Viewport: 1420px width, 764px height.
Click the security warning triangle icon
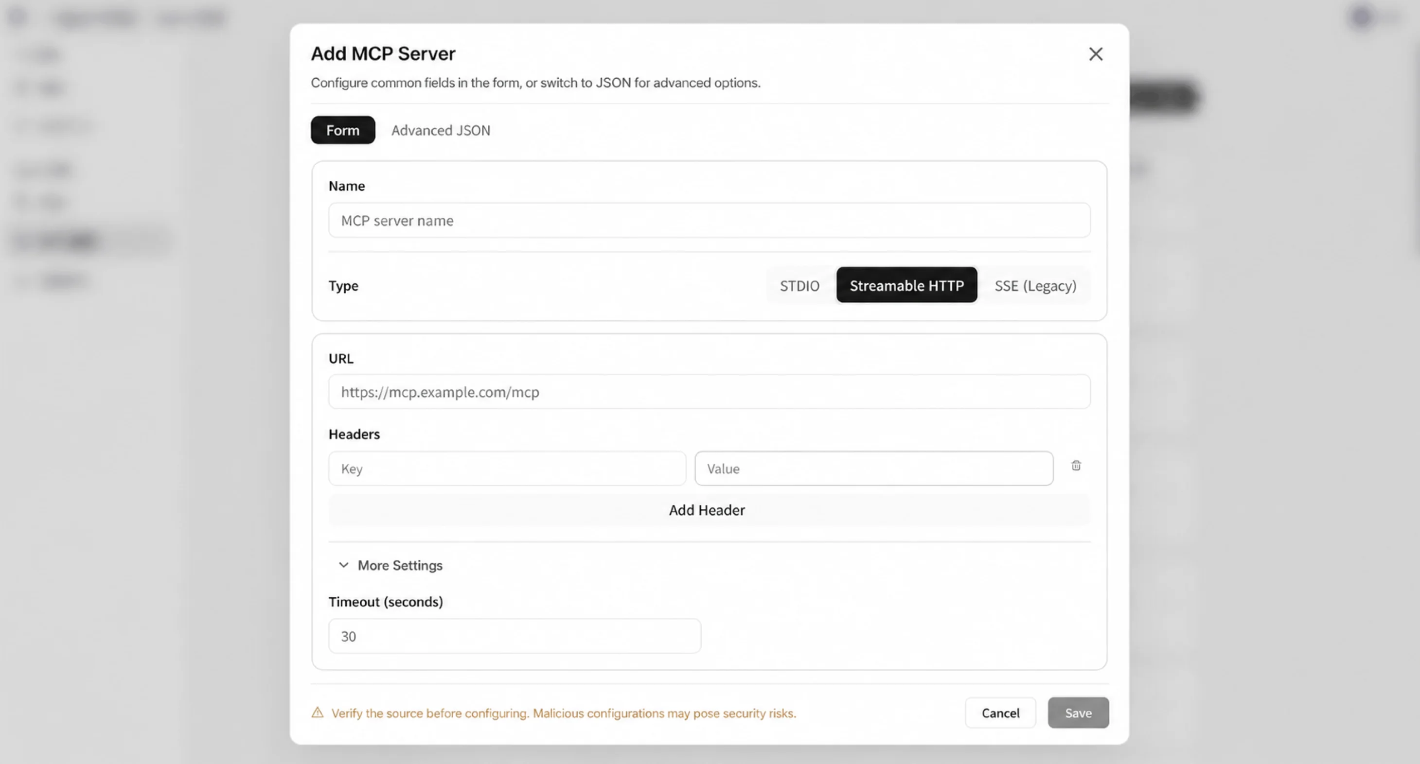(x=318, y=713)
